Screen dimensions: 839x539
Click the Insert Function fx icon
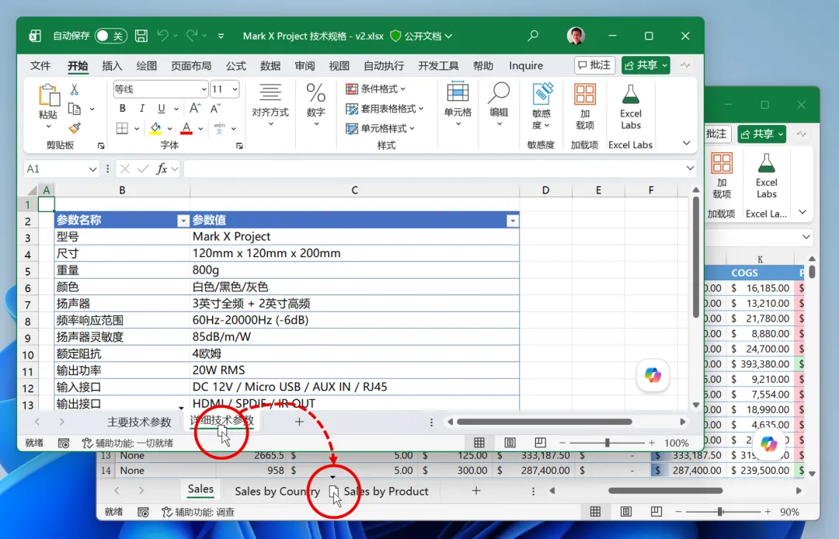162,169
